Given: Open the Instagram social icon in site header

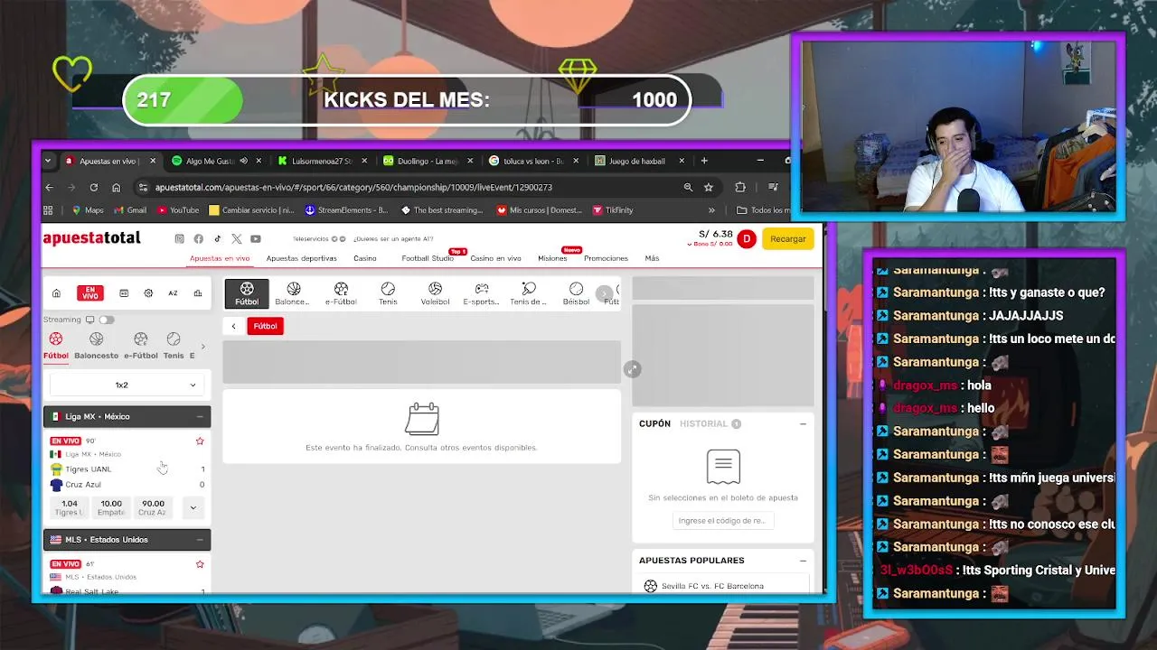Looking at the screenshot, I should 179,238.
